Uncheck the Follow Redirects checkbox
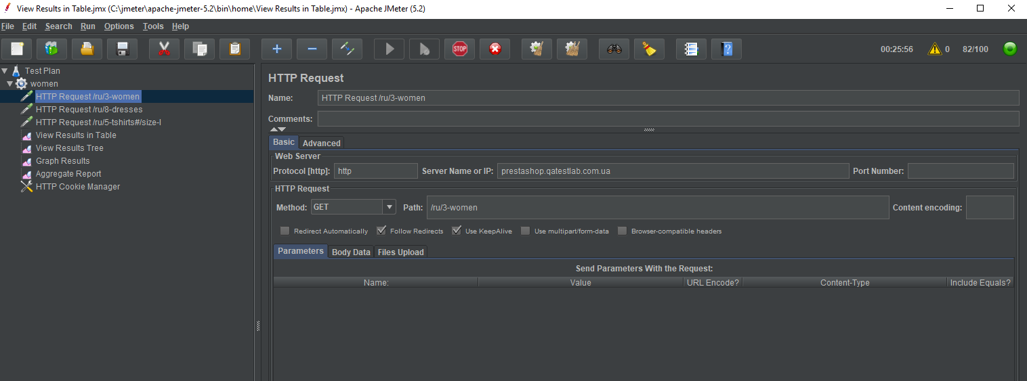This screenshot has height=381, width=1027. pyautogui.click(x=381, y=231)
